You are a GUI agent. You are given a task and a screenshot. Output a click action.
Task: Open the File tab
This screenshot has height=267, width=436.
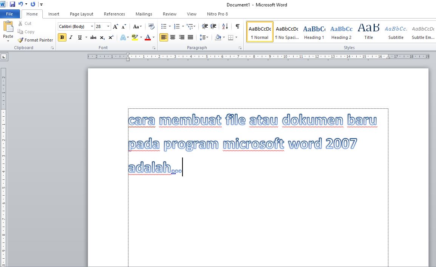[x=9, y=14]
